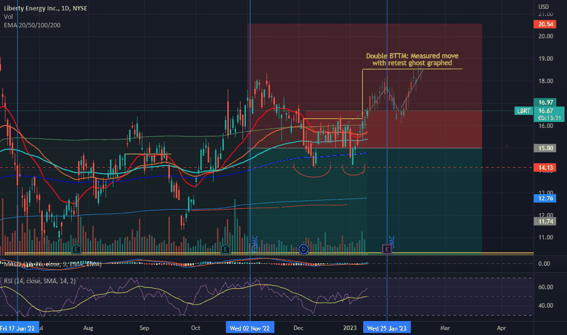
Task: Click the 05:13:31 bar countdown
Action: [549, 118]
